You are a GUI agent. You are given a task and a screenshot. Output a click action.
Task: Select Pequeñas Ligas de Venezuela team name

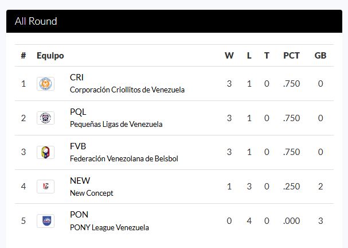(x=116, y=124)
